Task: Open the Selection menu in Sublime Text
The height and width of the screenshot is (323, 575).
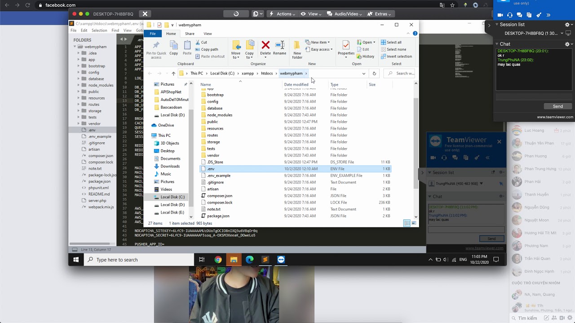Action: click(x=99, y=31)
